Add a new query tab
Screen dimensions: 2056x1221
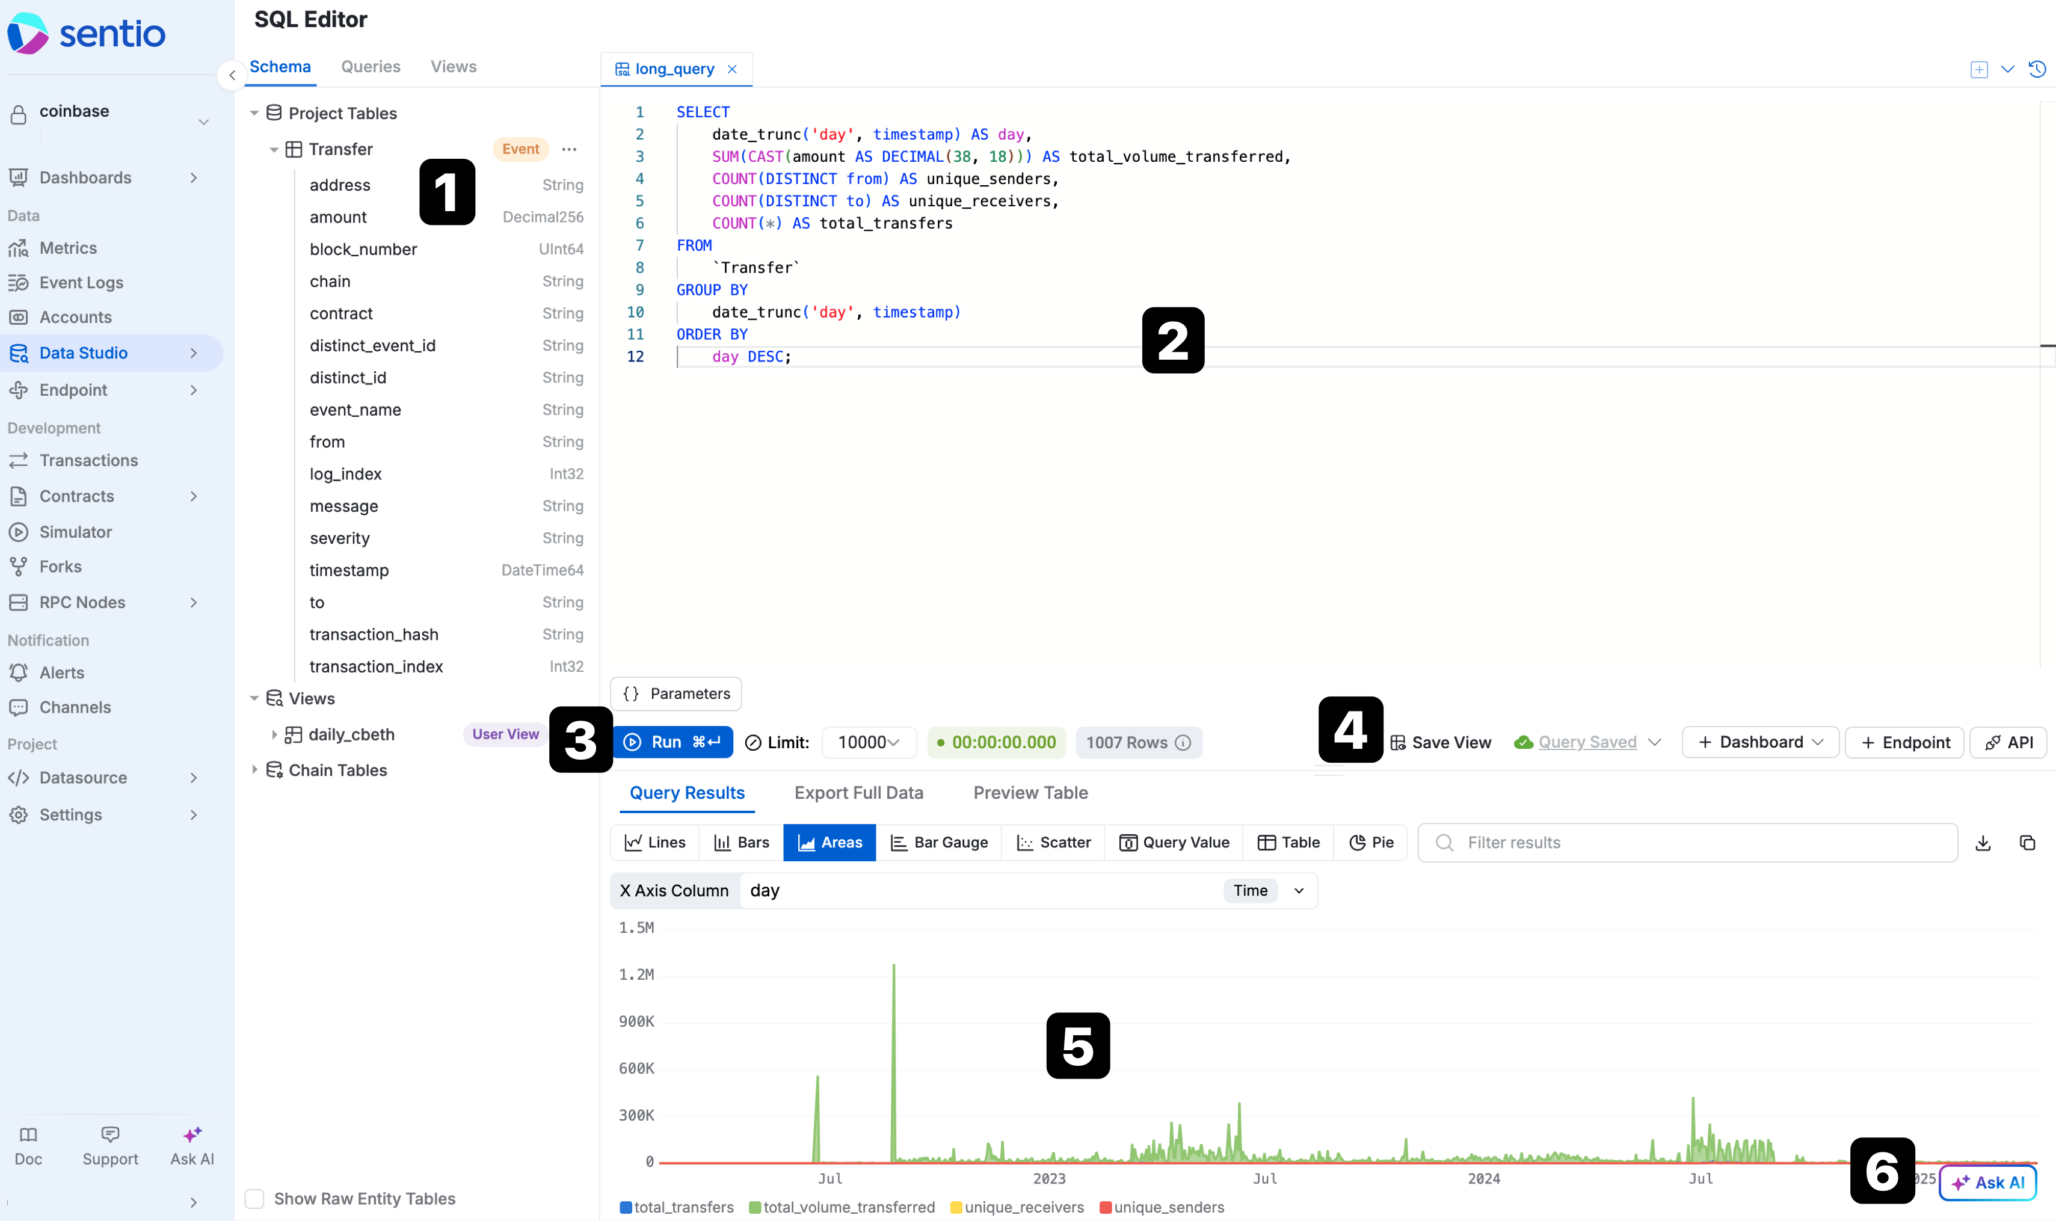[1978, 69]
